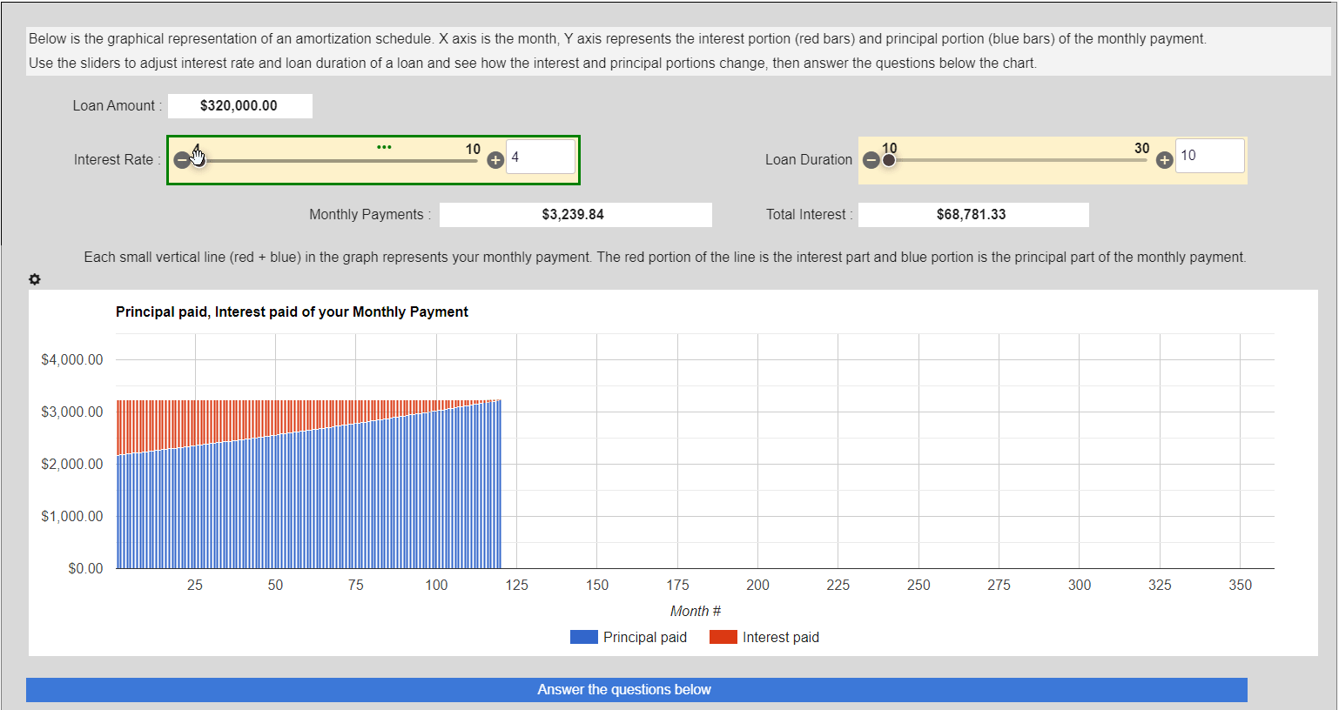This screenshot has height=710, width=1339.
Task: Click the chart title above the graph
Action: [292, 311]
